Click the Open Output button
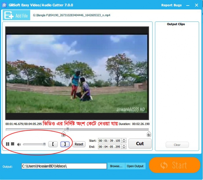This screenshot has width=203, height=180. 135,166
